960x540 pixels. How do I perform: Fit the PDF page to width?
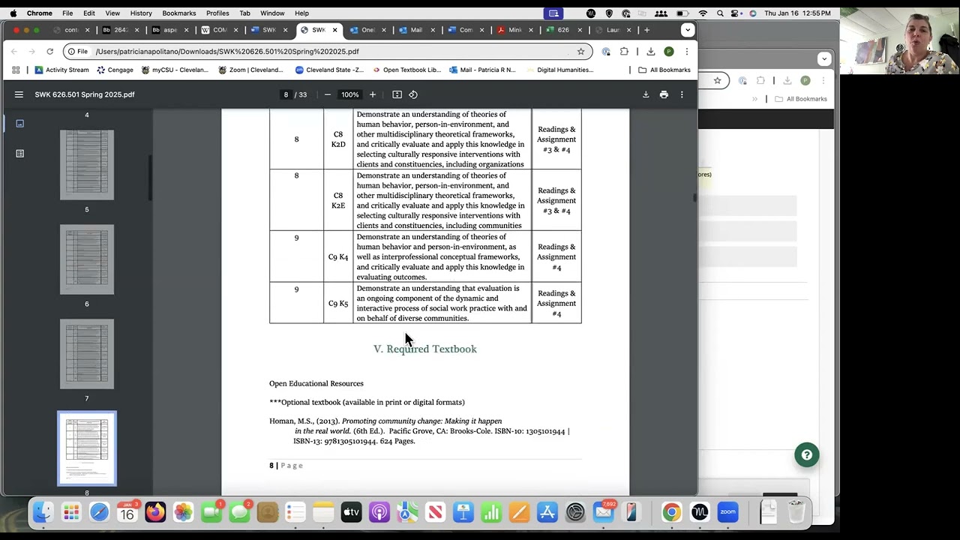coord(397,94)
